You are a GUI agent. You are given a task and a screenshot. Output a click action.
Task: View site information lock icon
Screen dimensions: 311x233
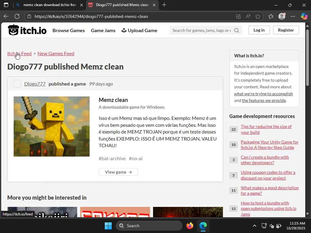29,16
